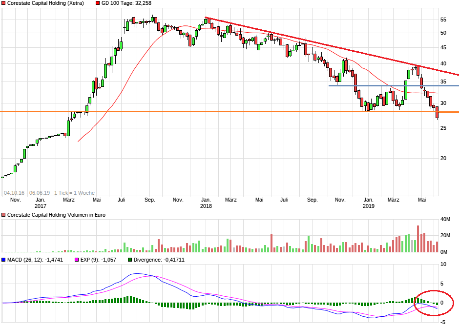Click the red swatch beside GD 100 Tage

tap(98, 3)
